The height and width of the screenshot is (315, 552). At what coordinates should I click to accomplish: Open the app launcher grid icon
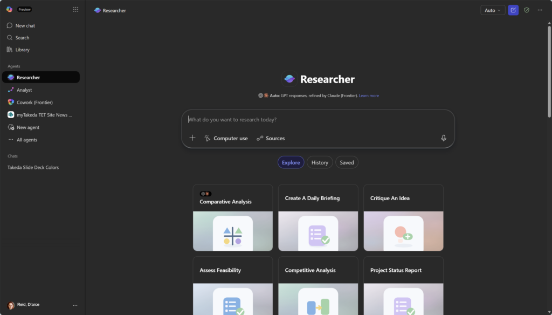pos(75,10)
